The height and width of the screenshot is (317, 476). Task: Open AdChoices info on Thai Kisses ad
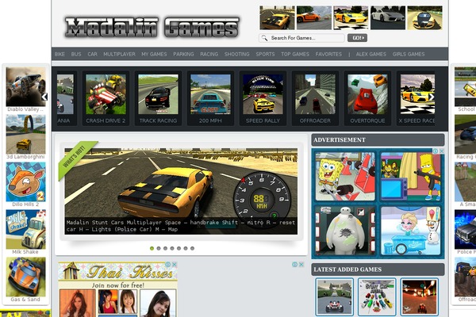168,265
